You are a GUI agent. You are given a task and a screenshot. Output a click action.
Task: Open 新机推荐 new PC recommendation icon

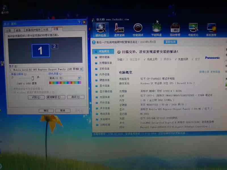click(211, 29)
